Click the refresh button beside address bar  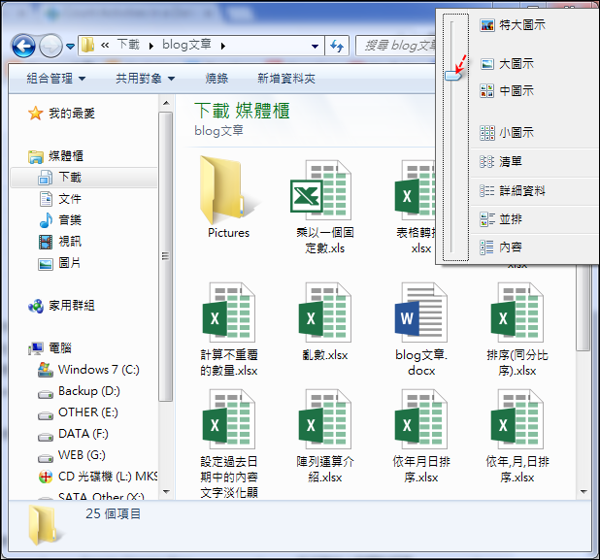click(337, 46)
